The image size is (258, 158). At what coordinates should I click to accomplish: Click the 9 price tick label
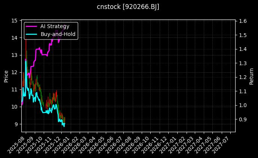16,124
